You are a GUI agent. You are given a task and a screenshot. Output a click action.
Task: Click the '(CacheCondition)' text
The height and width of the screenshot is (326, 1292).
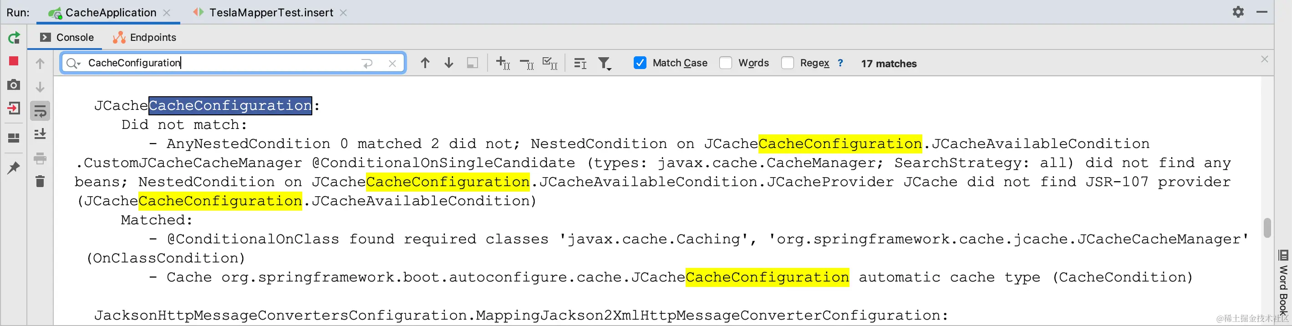coord(1123,277)
